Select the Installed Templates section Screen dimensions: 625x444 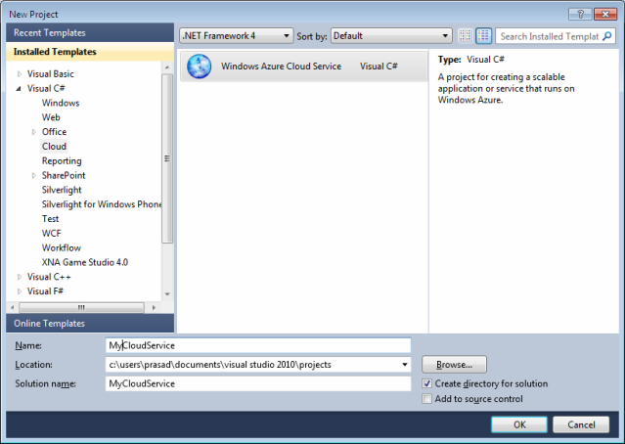pyautogui.click(x=90, y=52)
